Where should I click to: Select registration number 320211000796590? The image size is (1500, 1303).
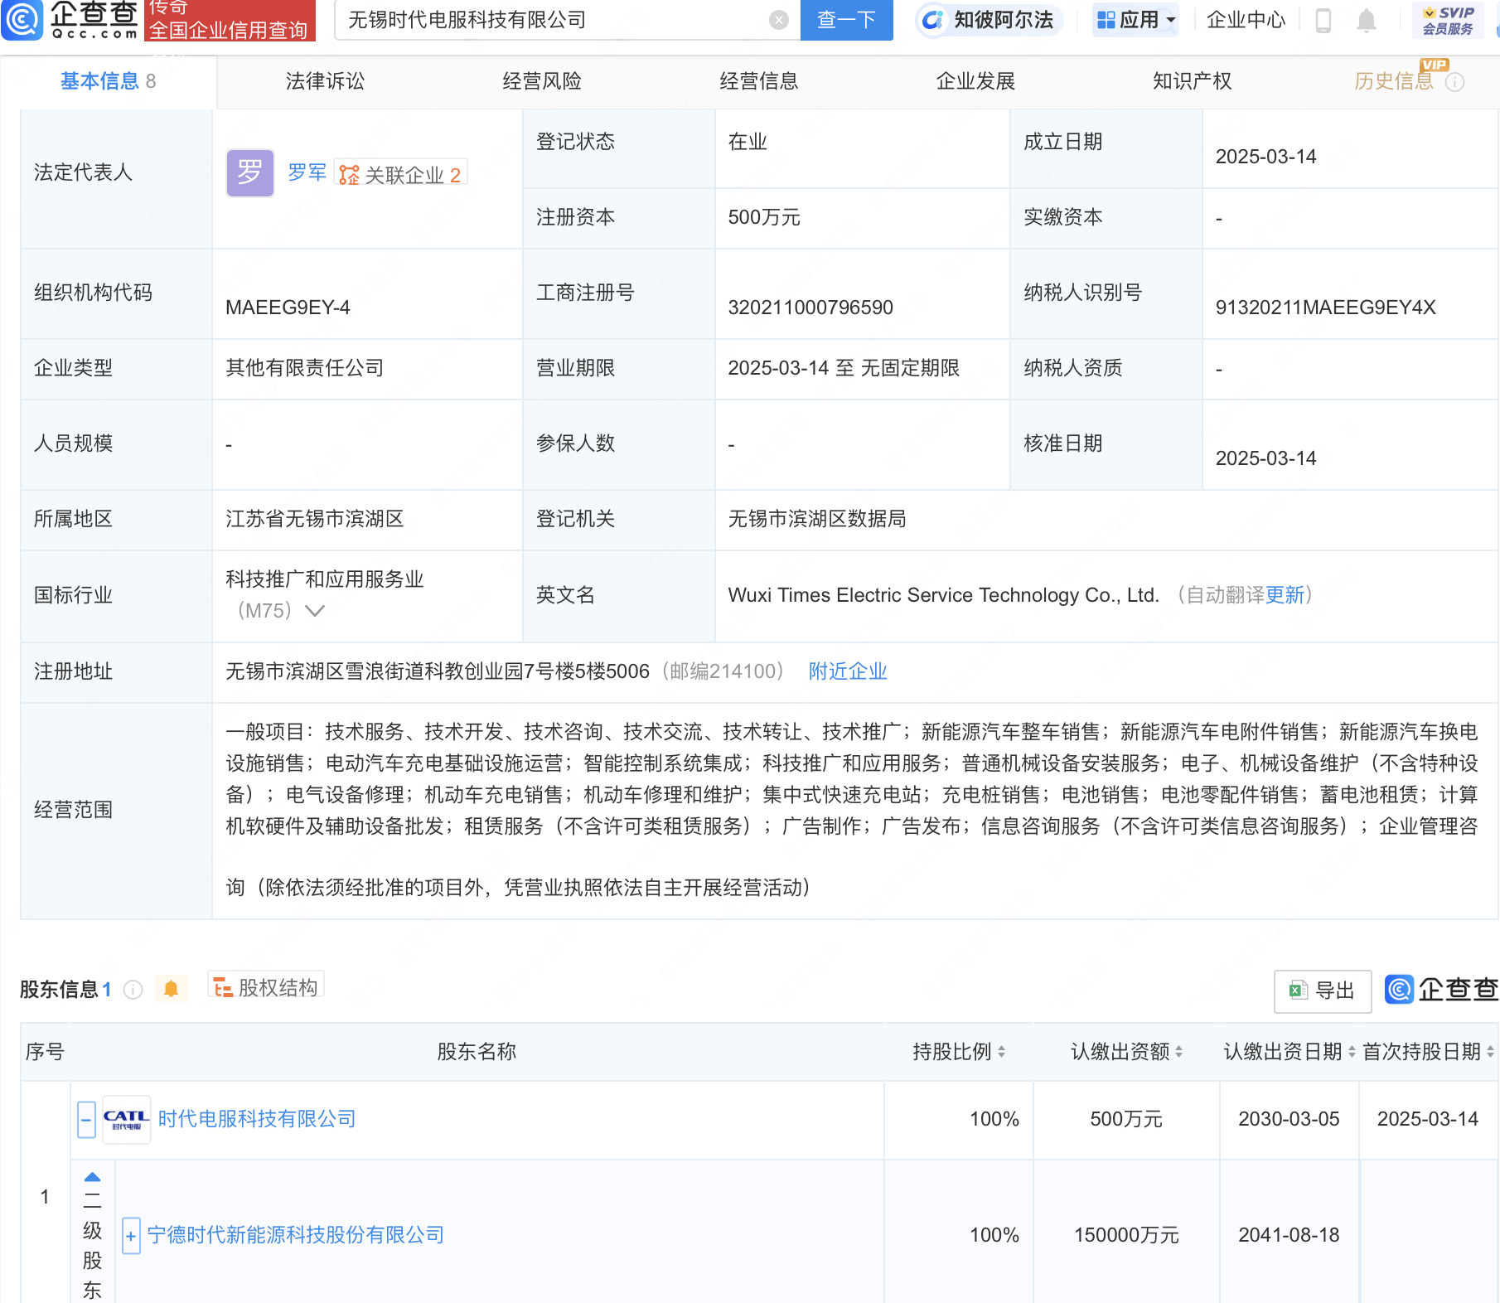point(810,308)
